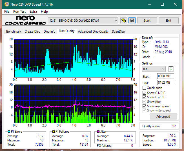Click the Progress 100 % value

[x=172, y=136]
